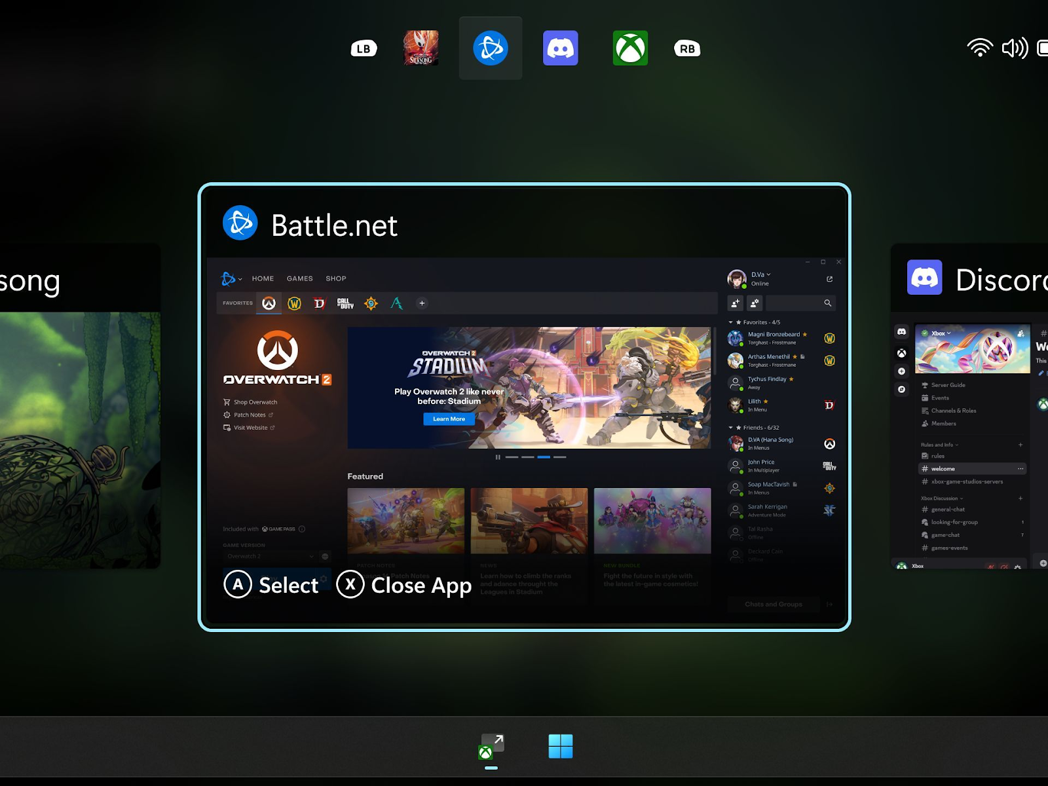Click the RB bumper button

coord(687,48)
